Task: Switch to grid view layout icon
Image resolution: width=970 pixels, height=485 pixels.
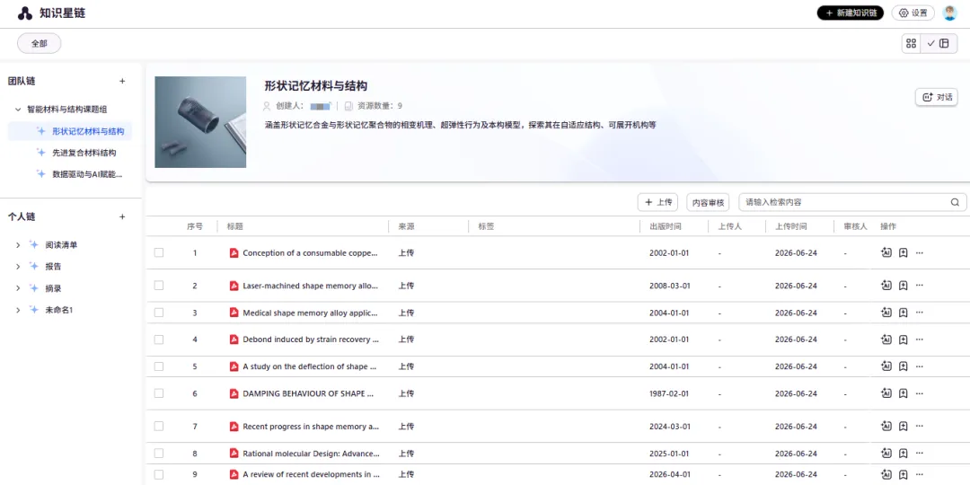Action: (x=911, y=43)
